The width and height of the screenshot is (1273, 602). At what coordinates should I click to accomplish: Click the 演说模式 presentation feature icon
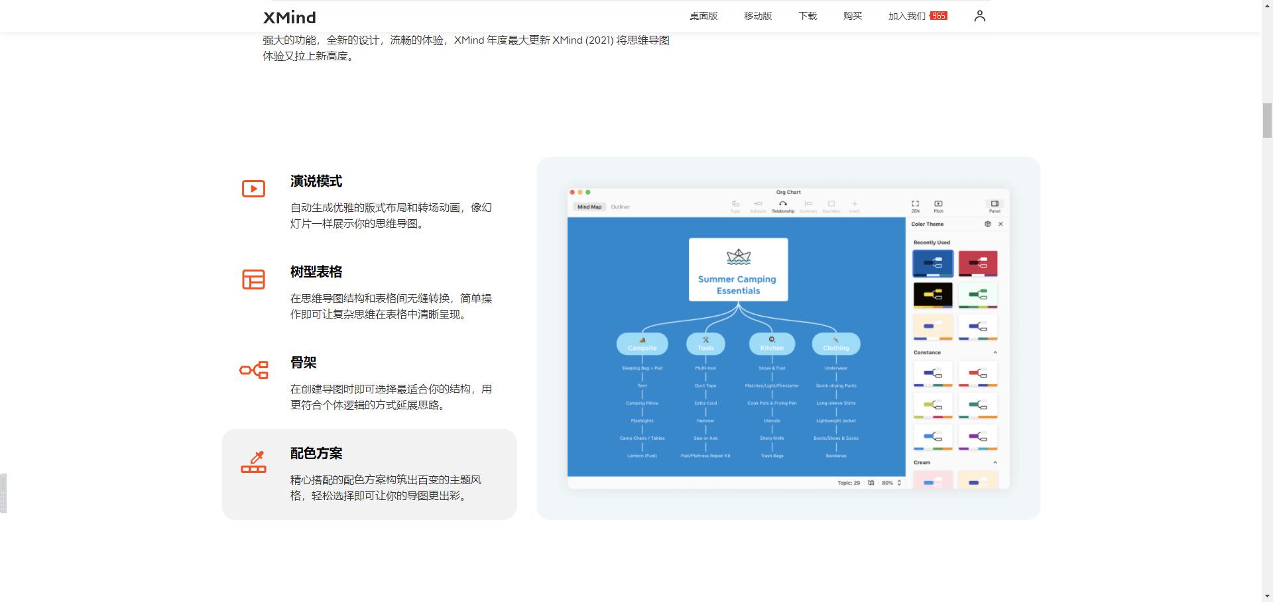[x=253, y=189]
